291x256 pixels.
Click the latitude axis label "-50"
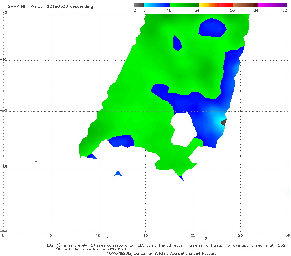coord(4,110)
